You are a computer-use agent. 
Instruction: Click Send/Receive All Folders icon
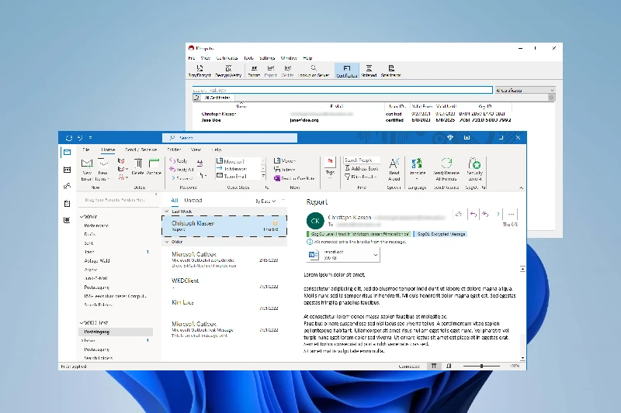tap(446, 163)
